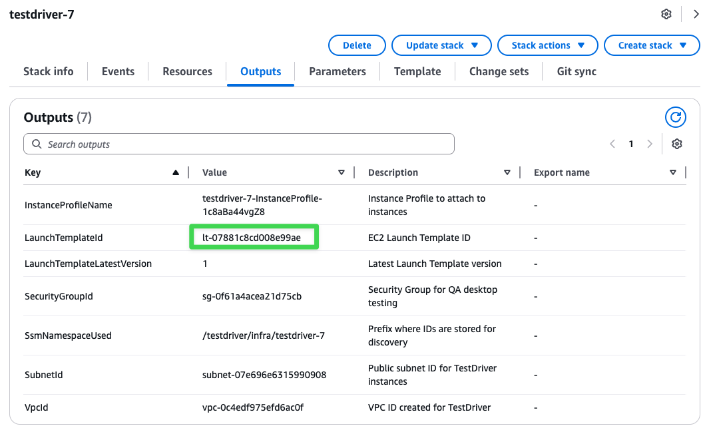Go to next page of outputs

click(650, 144)
